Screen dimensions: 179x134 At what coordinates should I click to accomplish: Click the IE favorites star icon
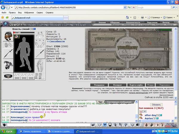tap(2, 18)
